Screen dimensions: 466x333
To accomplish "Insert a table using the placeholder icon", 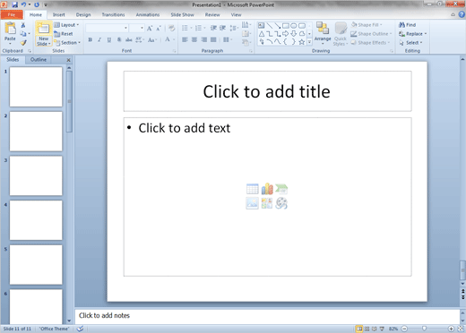I will [x=253, y=189].
